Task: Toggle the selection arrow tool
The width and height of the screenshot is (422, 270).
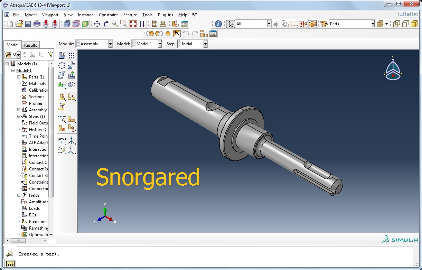Action: pyautogui.click(x=231, y=24)
